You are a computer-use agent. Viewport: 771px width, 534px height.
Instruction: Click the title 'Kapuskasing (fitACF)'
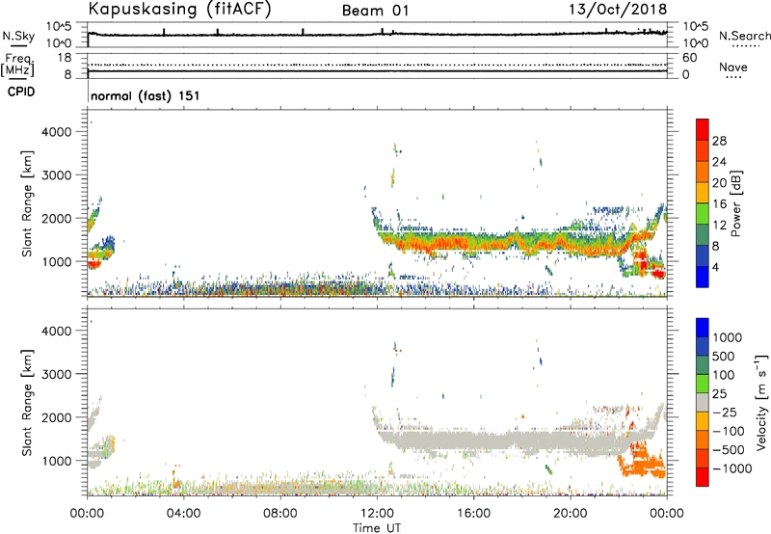point(179,9)
